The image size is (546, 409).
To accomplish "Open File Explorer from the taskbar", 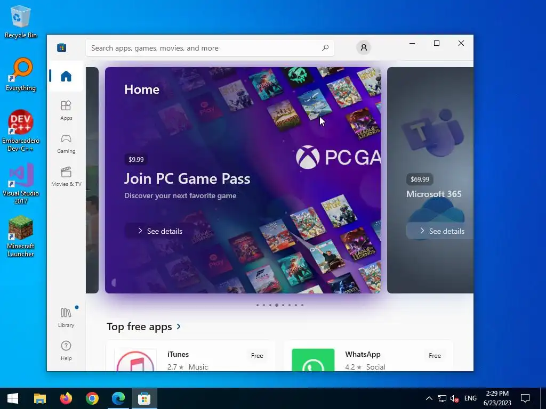I will (39, 398).
